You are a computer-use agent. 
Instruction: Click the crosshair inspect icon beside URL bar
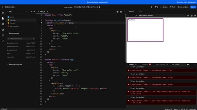pyautogui.click(x=188, y=16)
